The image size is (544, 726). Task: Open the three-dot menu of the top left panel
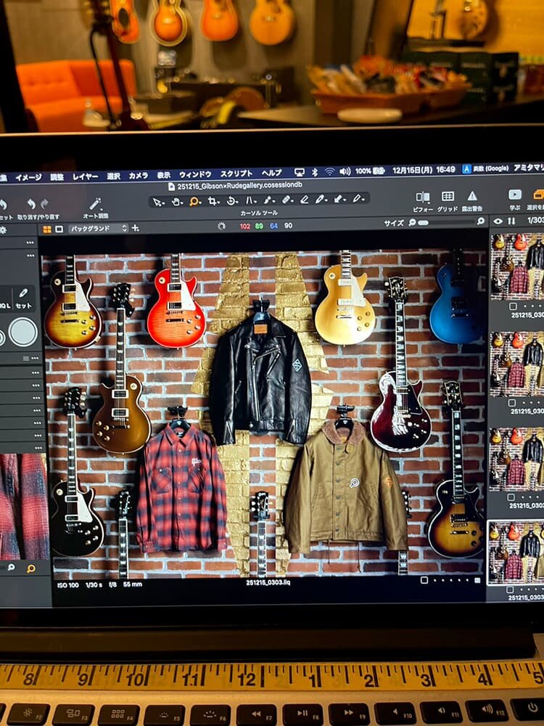(x=30, y=242)
